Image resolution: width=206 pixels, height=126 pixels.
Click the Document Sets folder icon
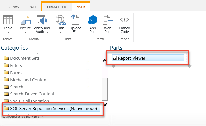[6, 58]
